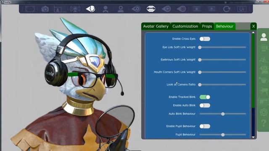Click the circular reset arrow icon
This screenshot has width=269, height=151.
[227, 9]
